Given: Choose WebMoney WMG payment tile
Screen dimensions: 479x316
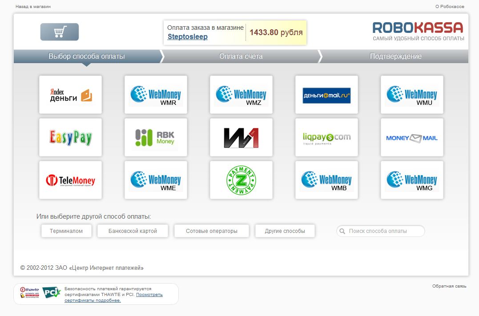Looking at the screenshot, I should 412,180.
